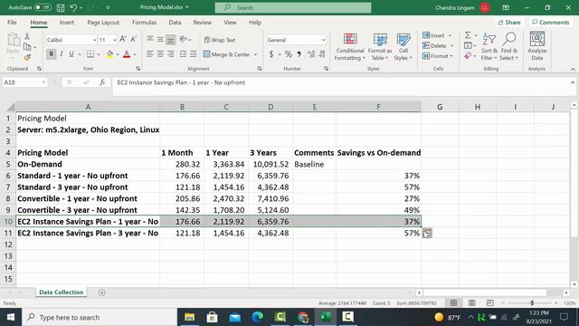579x326 pixels.
Task: Open Conditional Formatting
Action: (x=350, y=46)
